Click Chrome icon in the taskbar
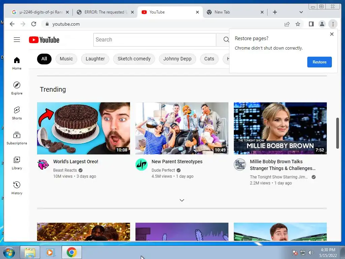The height and width of the screenshot is (259, 345). (71, 252)
